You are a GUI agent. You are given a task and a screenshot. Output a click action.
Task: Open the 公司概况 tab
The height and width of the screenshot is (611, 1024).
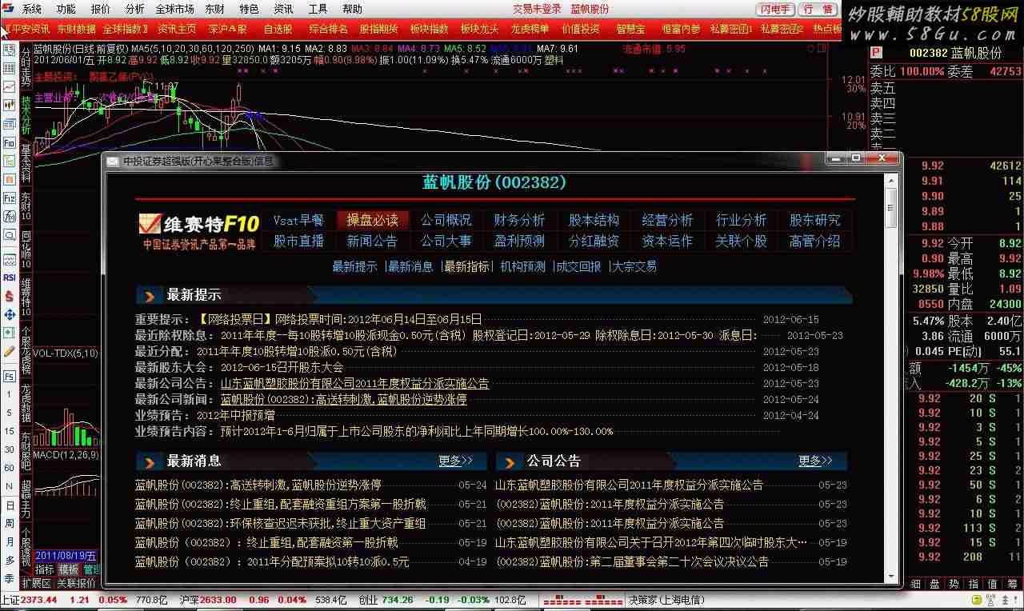[446, 220]
